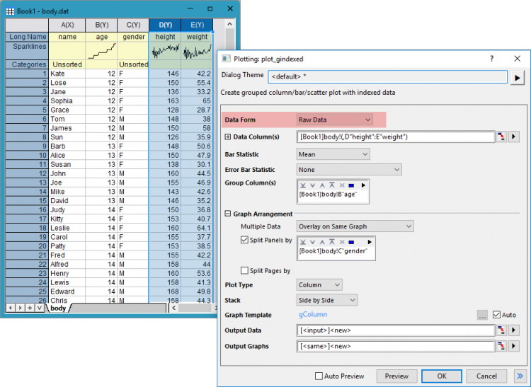This screenshot has height=387, width=531.
Task: Click the dialog help question mark
Action: click(492, 59)
